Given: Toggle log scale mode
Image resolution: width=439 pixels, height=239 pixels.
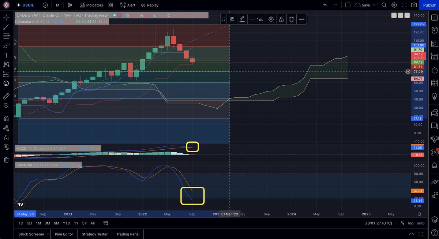Looking at the screenshot, I should 411,223.
